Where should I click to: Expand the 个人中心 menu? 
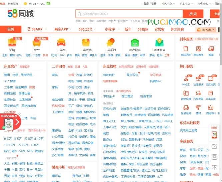click(x=168, y=4)
